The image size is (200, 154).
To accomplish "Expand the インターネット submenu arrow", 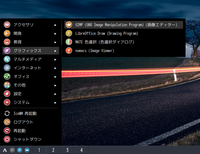I will point(55,68).
